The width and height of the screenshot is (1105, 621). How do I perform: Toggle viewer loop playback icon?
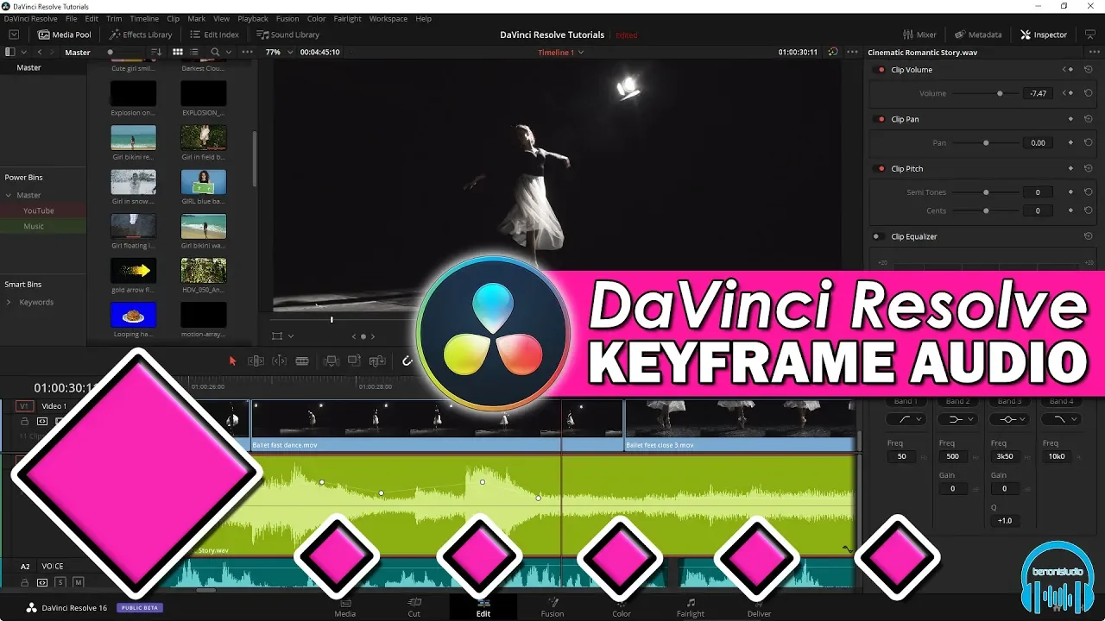pyautogui.click(x=833, y=52)
